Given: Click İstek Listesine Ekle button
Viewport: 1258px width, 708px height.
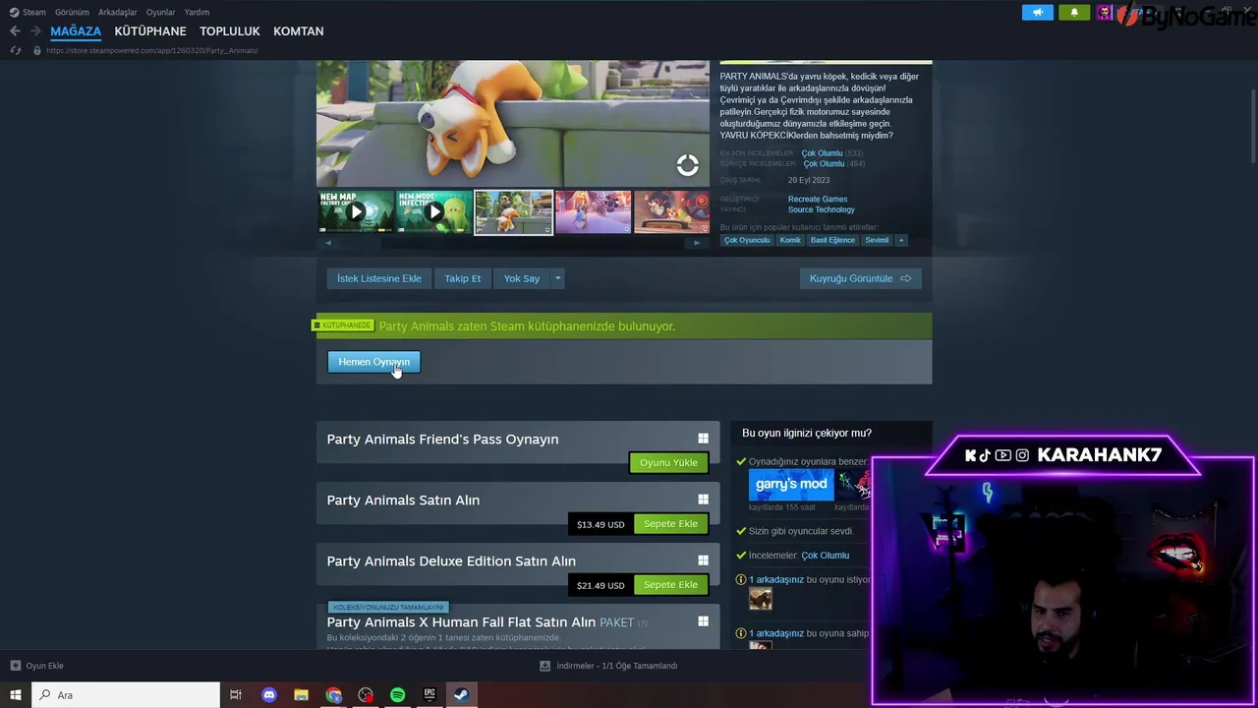Looking at the screenshot, I should click(x=379, y=278).
